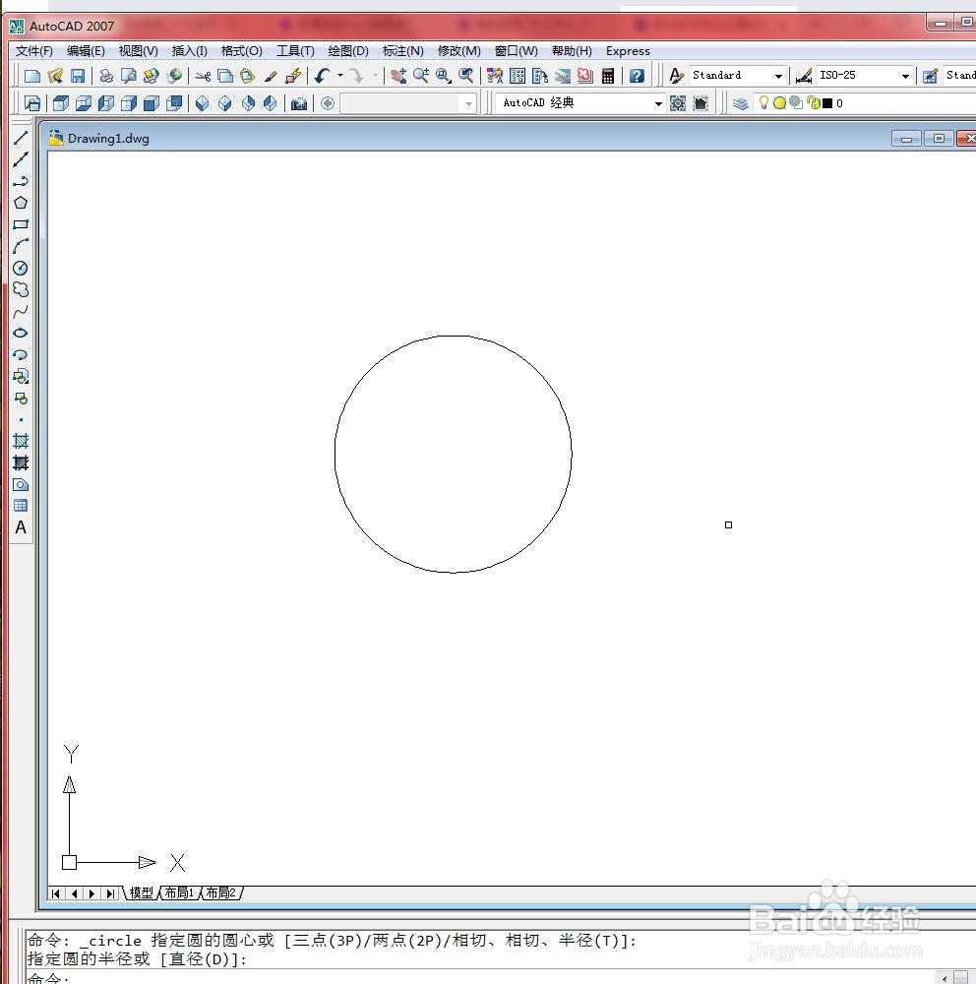This screenshot has height=984, width=976.
Task: Click the Make Block tool
Action: pos(21,398)
